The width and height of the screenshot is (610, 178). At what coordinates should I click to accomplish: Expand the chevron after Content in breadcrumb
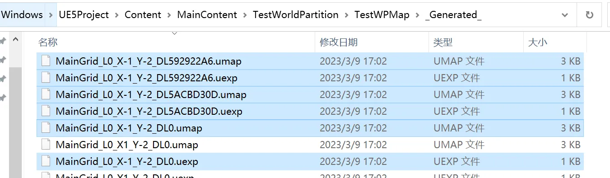point(169,15)
